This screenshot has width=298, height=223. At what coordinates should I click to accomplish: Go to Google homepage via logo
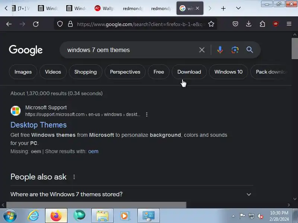26,50
